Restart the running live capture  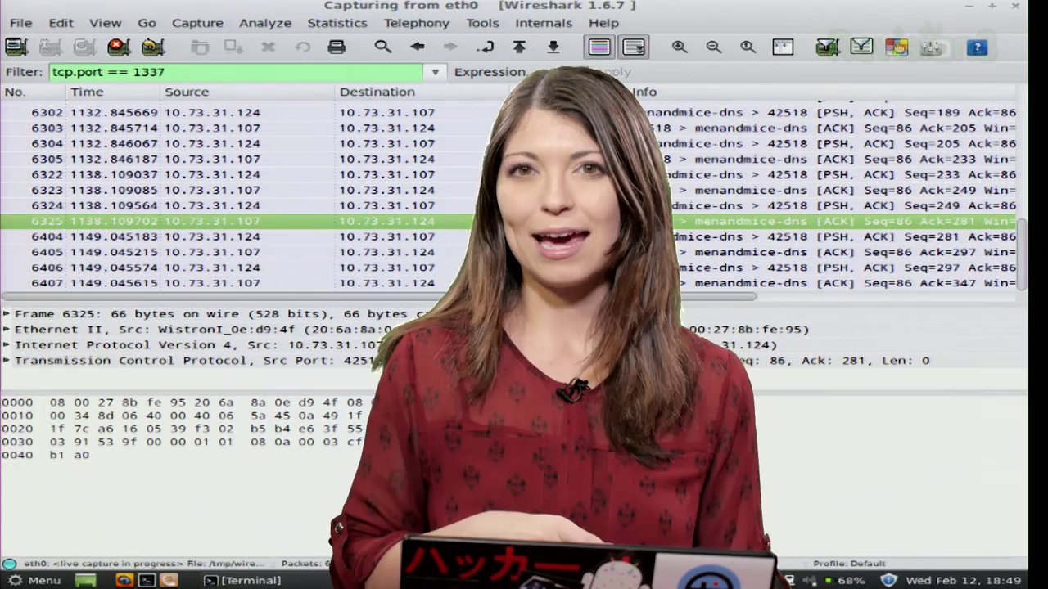pyautogui.click(x=153, y=47)
